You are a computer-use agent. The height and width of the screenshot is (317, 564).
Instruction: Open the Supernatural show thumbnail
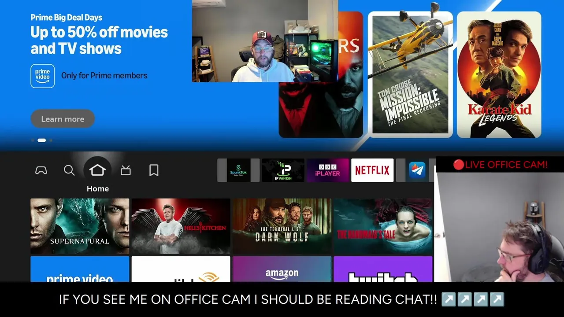coord(80,226)
